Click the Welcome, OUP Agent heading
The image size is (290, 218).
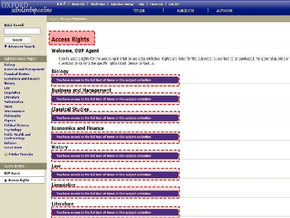(75, 50)
